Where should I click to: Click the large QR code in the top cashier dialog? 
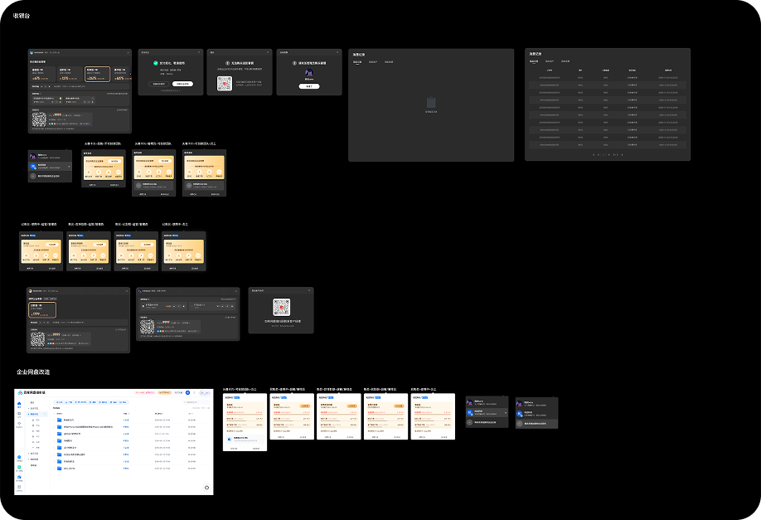pyautogui.click(x=39, y=119)
